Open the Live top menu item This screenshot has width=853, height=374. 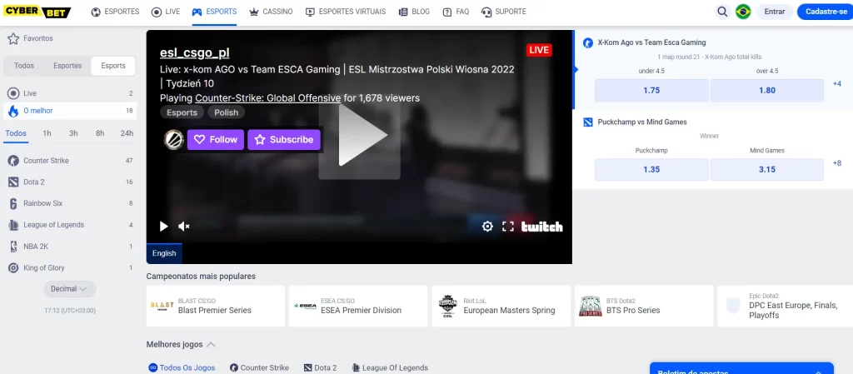click(x=166, y=12)
